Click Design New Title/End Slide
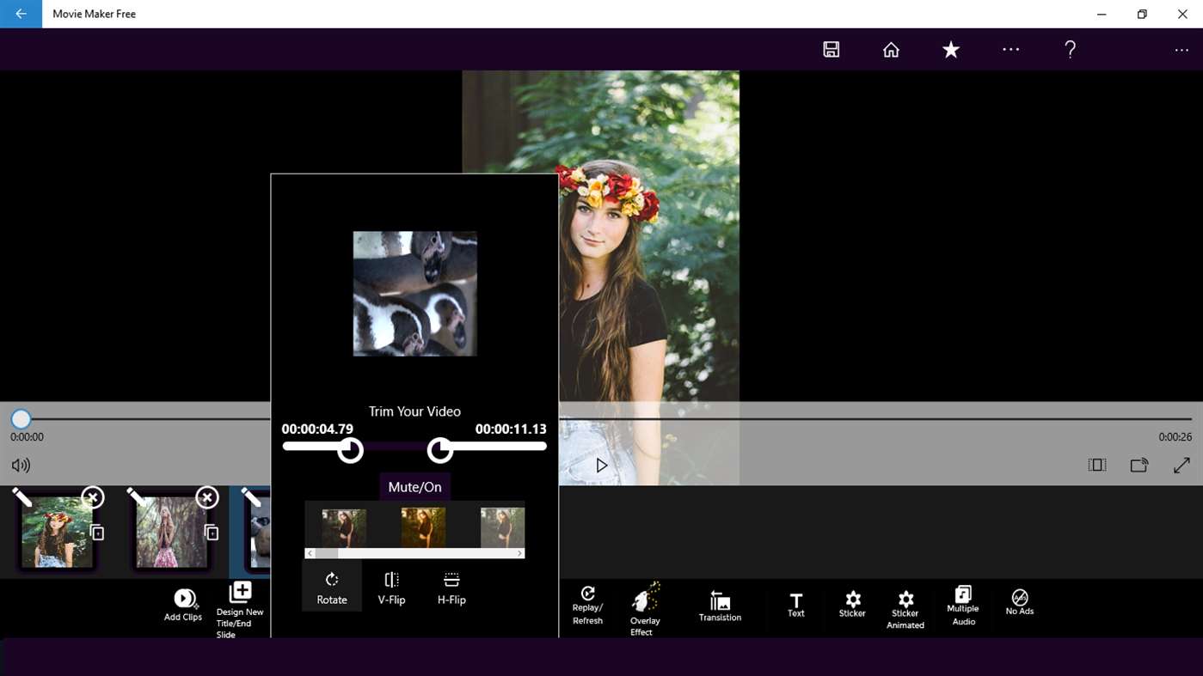The image size is (1203, 676). pos(240,610)
